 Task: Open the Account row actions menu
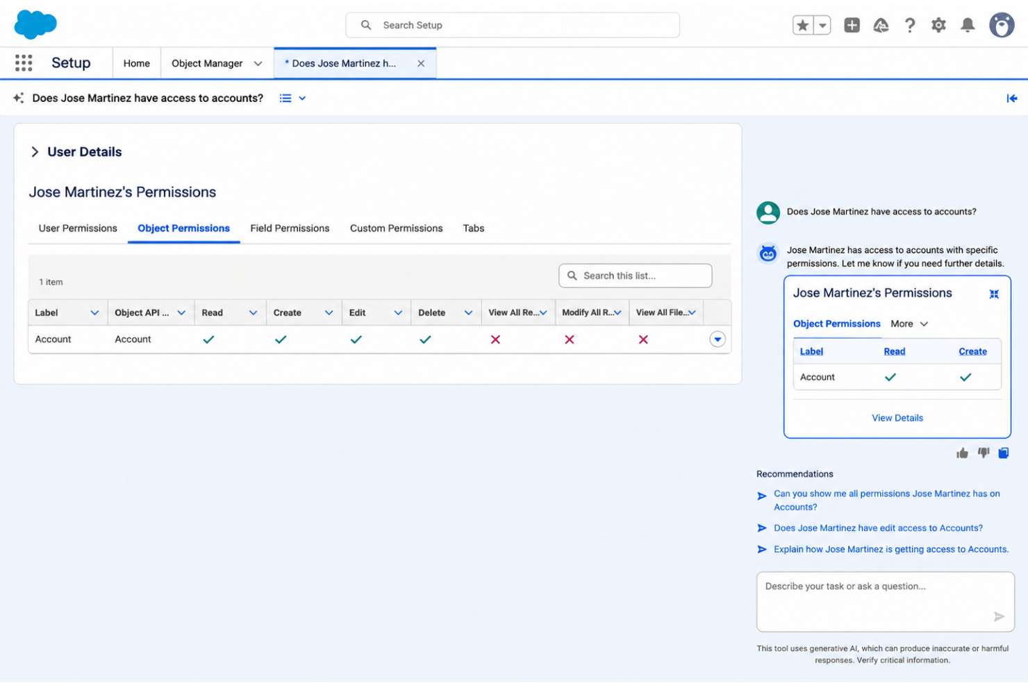click(x=718, y=339)
